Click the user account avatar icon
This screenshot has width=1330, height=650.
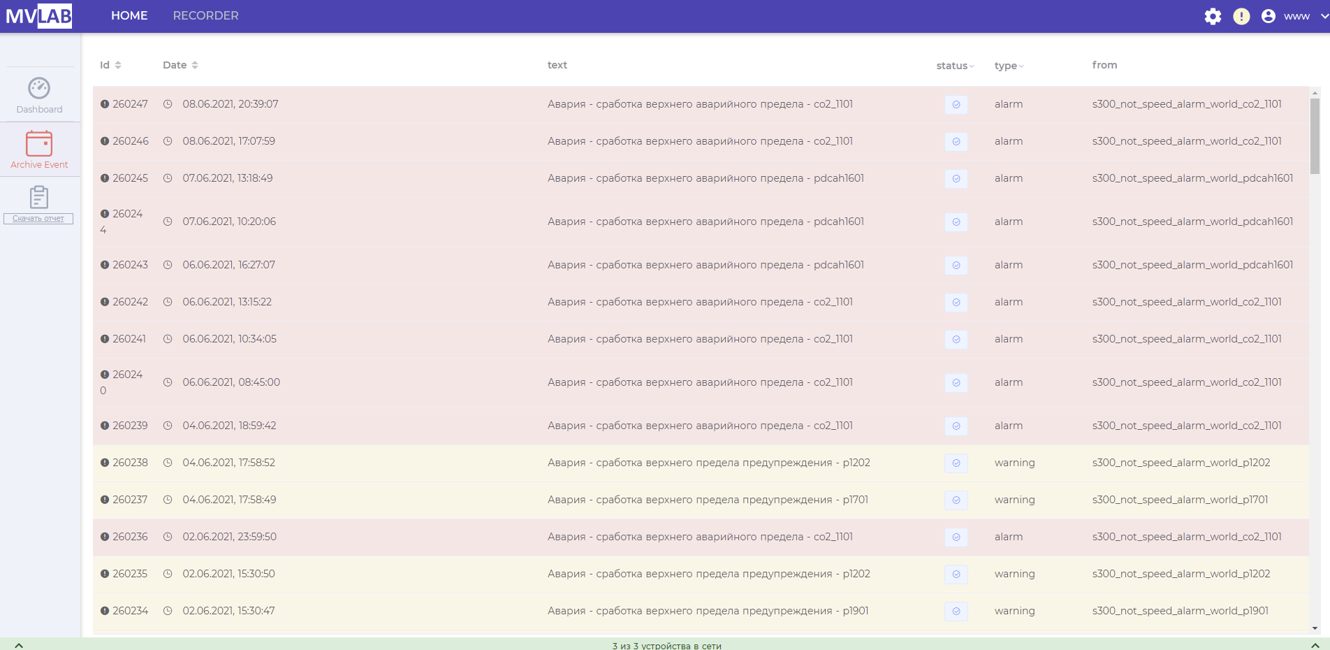coord(1269,16)
